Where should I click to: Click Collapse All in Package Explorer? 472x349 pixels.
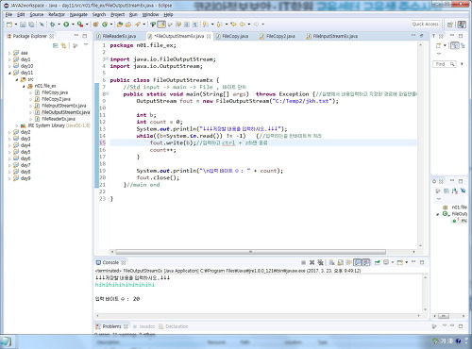[55, 45]
